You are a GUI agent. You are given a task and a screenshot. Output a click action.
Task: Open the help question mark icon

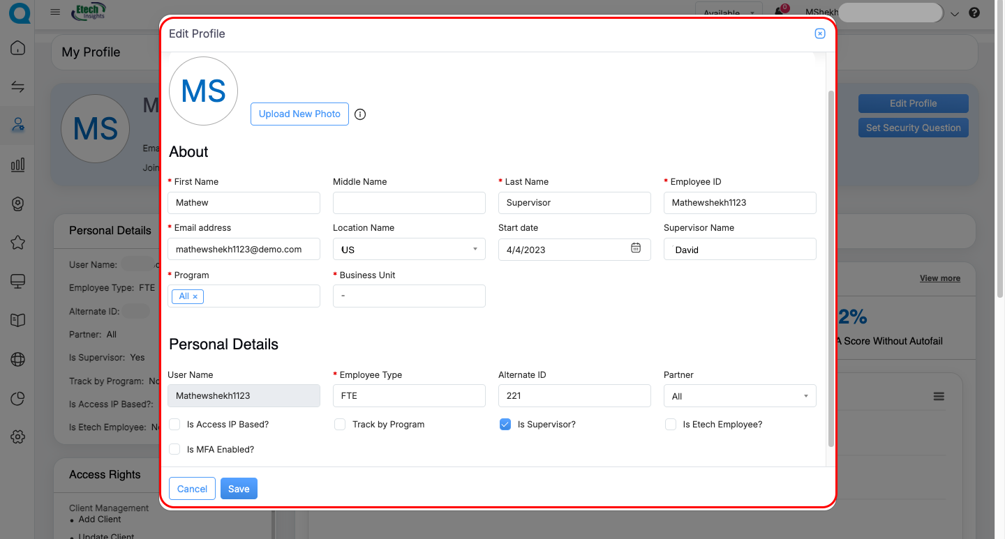pos(975,13)
